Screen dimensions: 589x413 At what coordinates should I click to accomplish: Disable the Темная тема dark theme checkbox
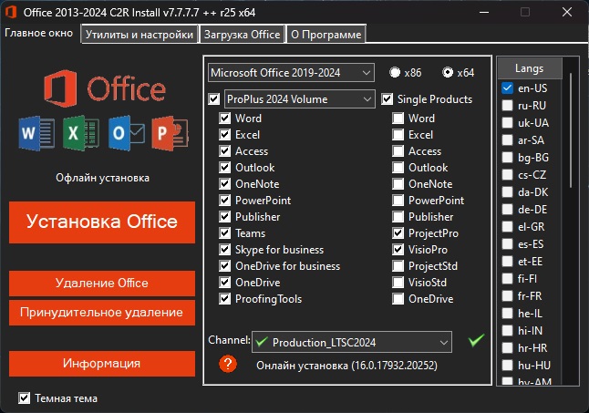coord(24,398)
